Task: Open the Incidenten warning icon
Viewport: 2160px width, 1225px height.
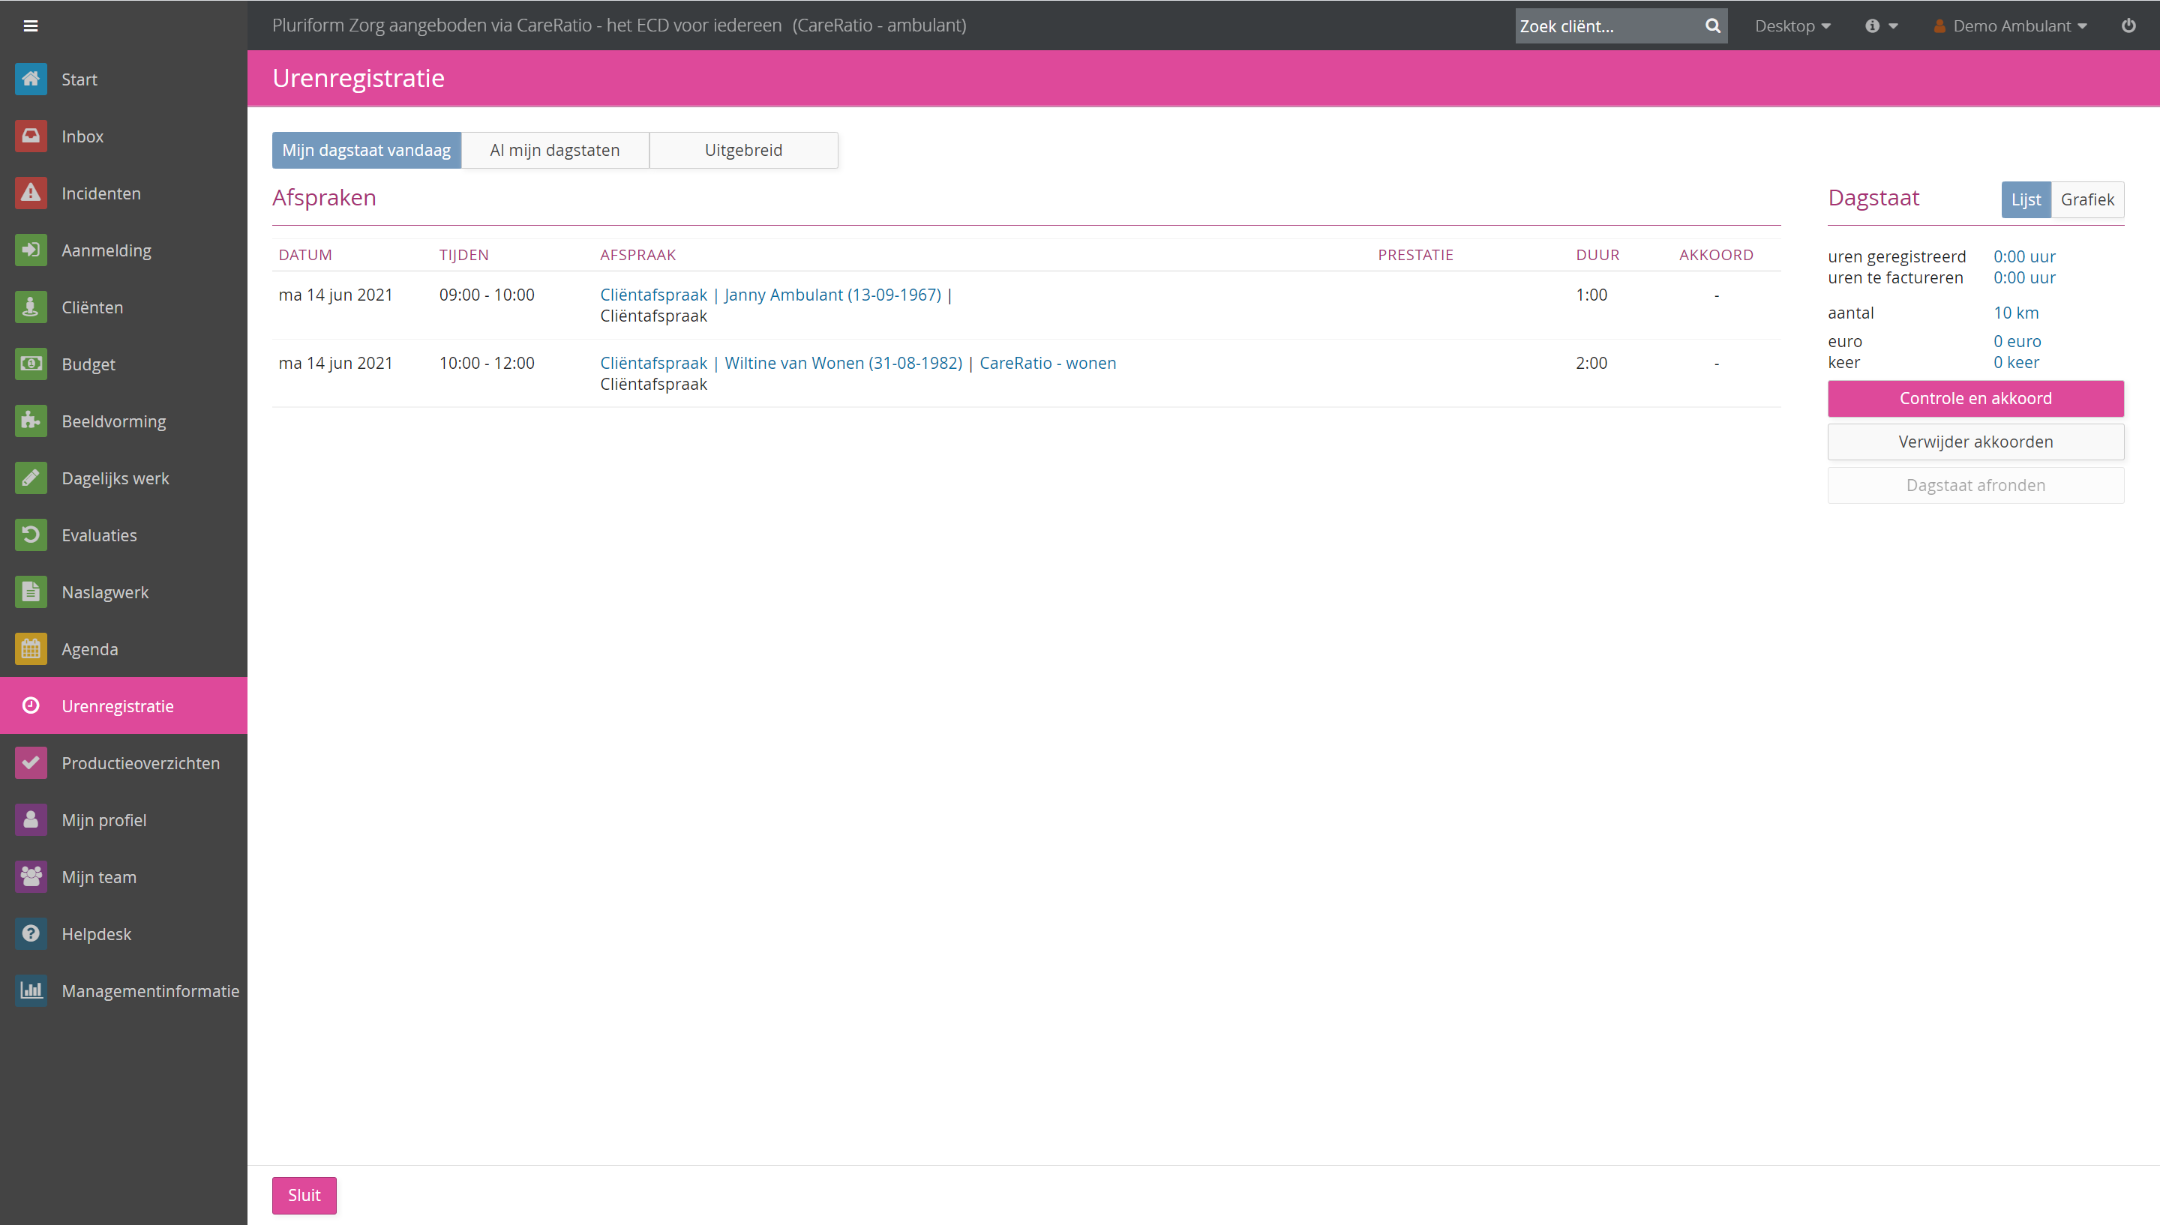Action: (31, 193)
